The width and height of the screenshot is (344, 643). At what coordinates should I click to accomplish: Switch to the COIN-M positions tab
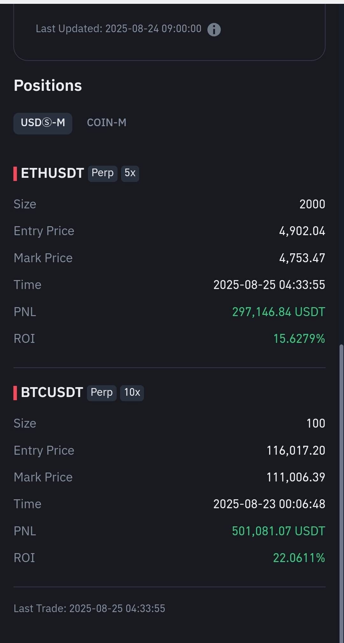coord(106,123)
